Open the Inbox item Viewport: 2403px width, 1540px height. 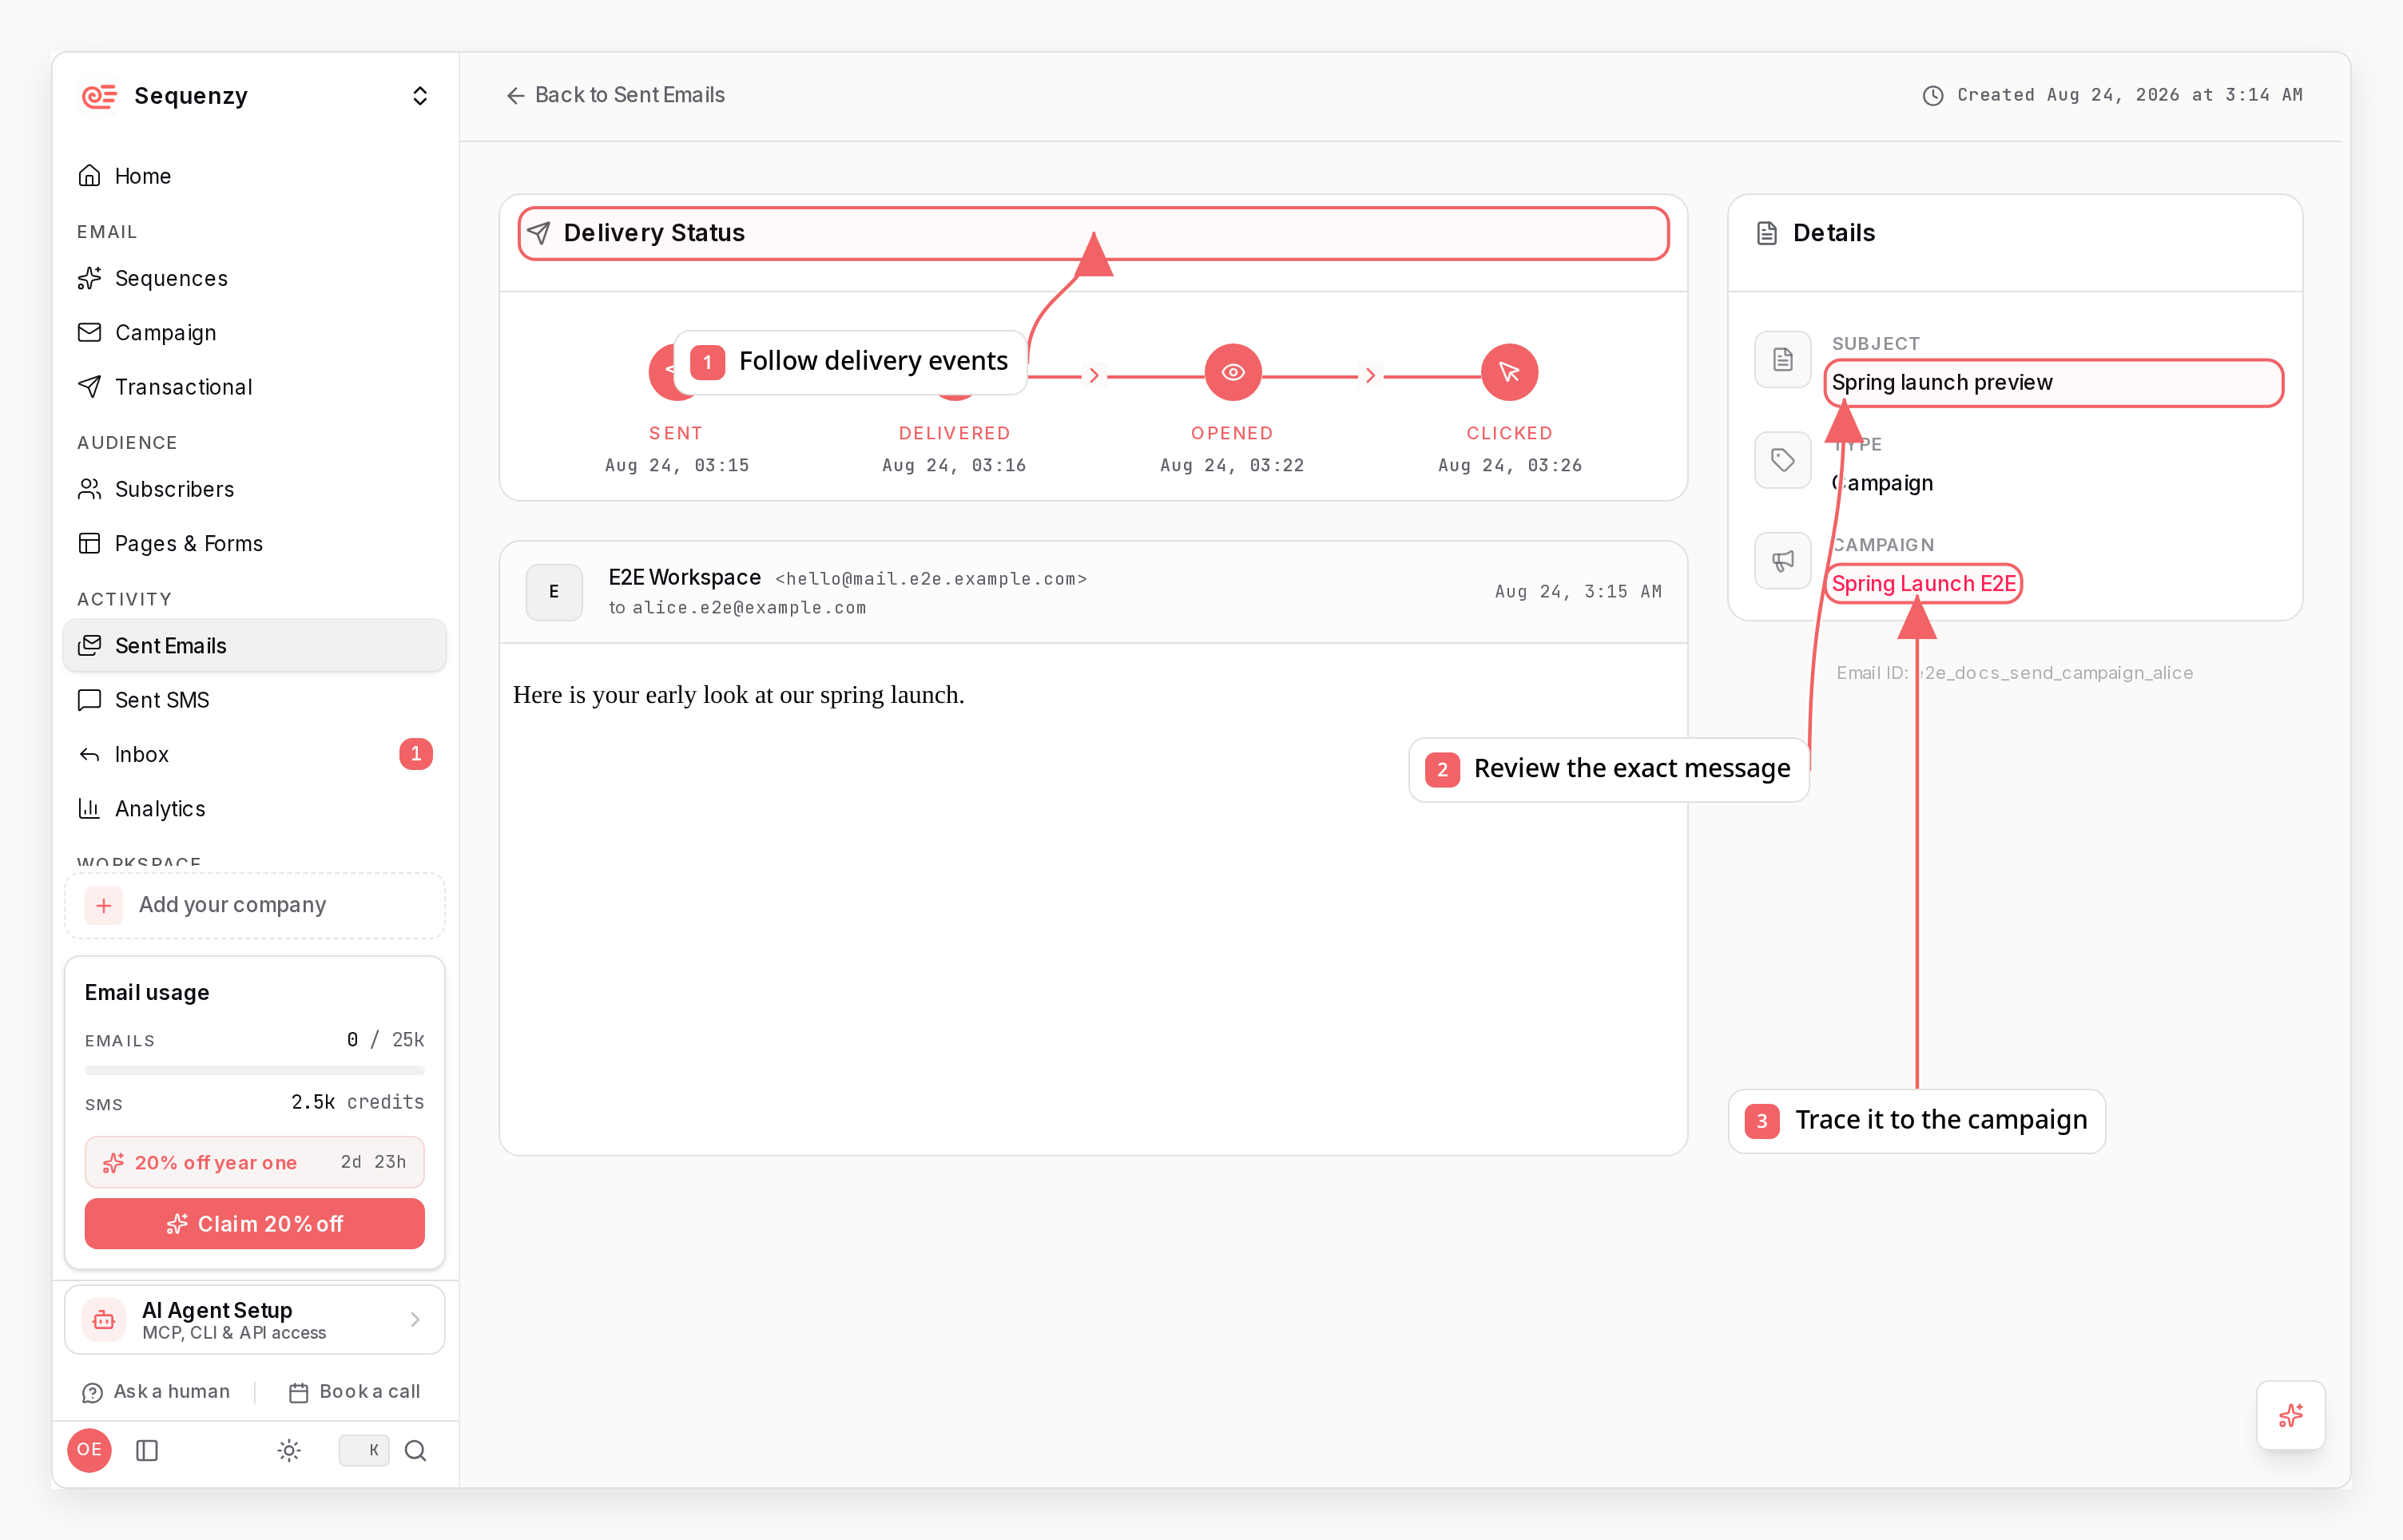(x=254, y=754)
